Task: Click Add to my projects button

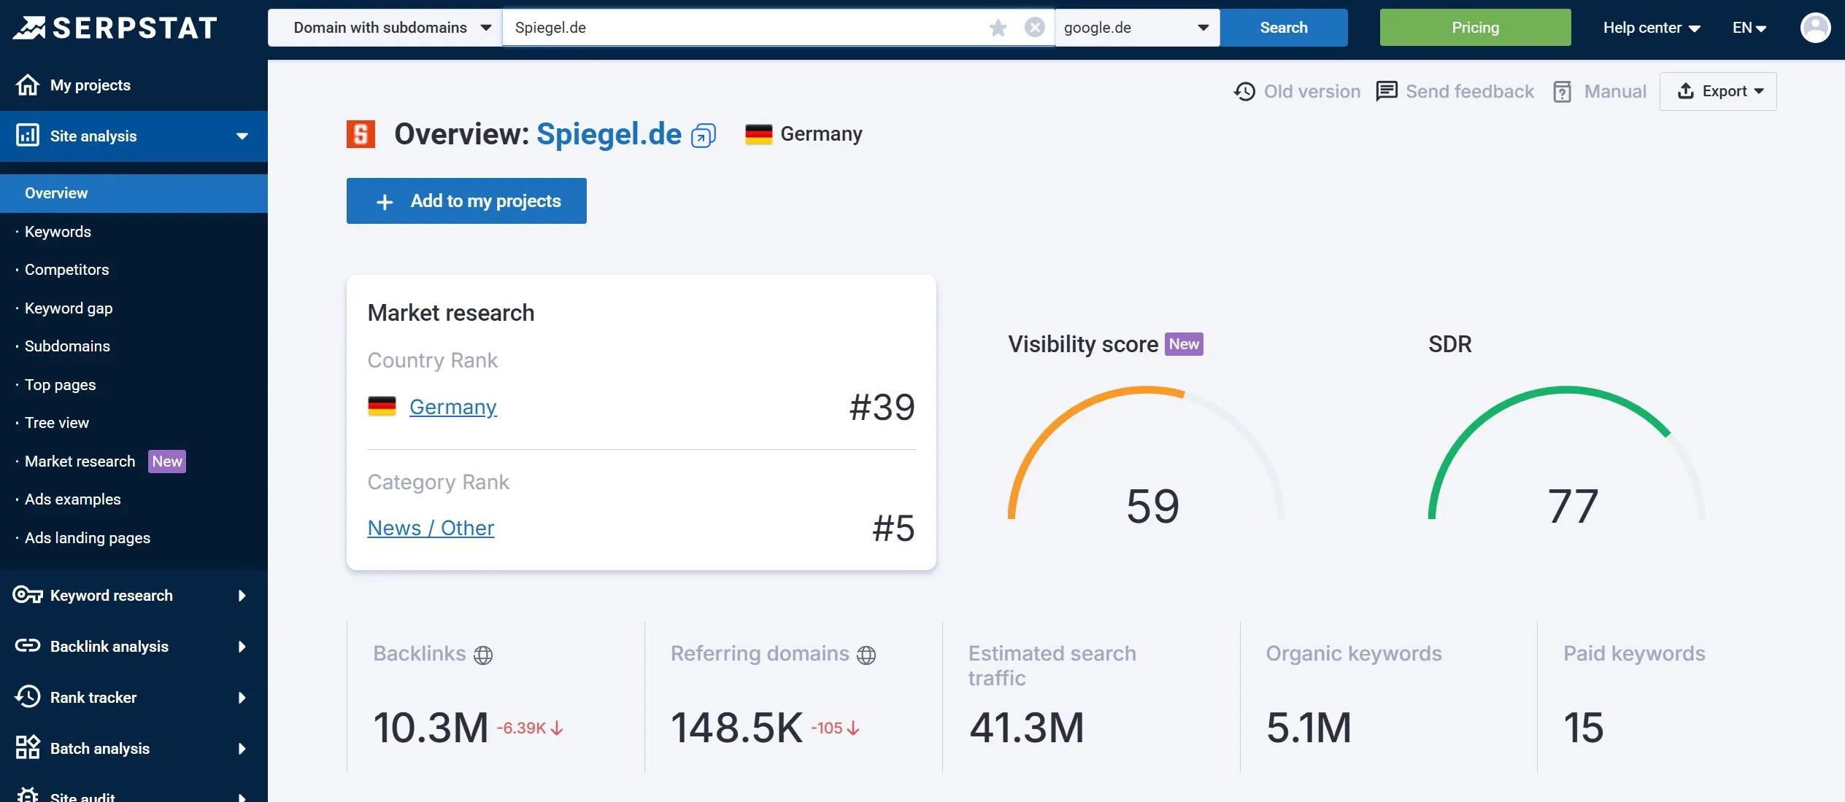Action: pos(466,201)
